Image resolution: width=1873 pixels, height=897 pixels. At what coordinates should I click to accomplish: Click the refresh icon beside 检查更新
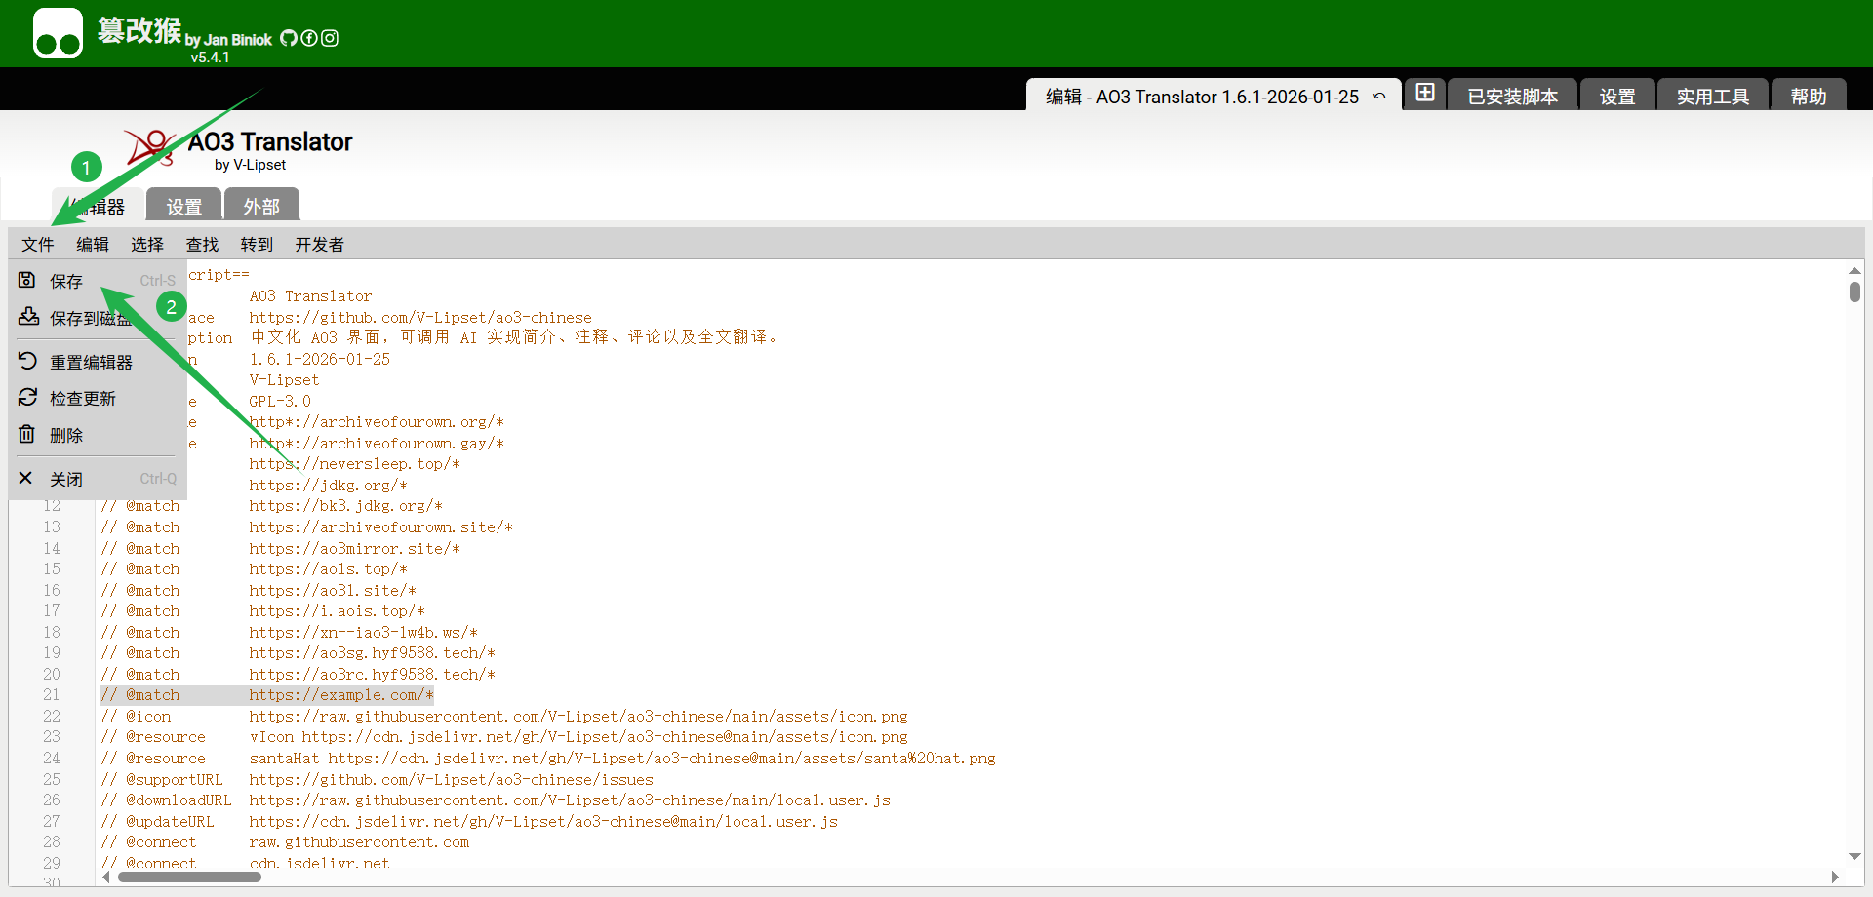[27, 398]
